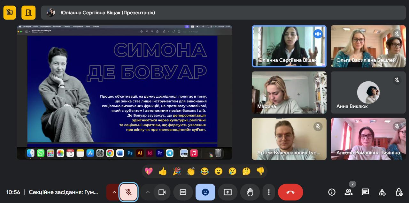
Task: Open the chat panel icon
Action: point(365,192)
